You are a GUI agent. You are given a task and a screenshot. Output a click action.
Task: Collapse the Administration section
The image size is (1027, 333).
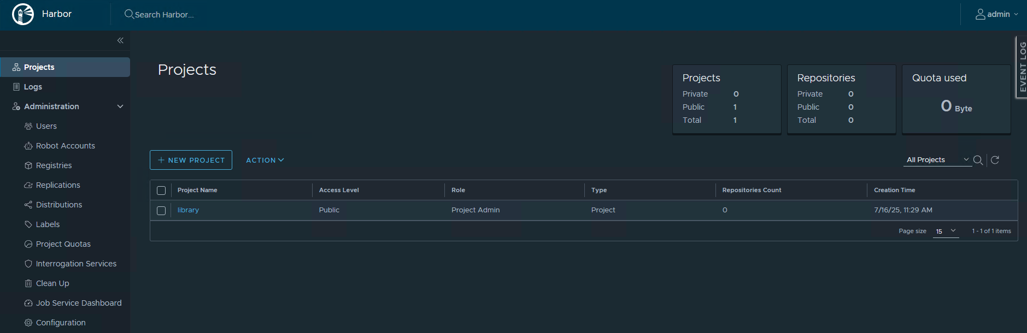pyautogui.click(x=120, y=106)
